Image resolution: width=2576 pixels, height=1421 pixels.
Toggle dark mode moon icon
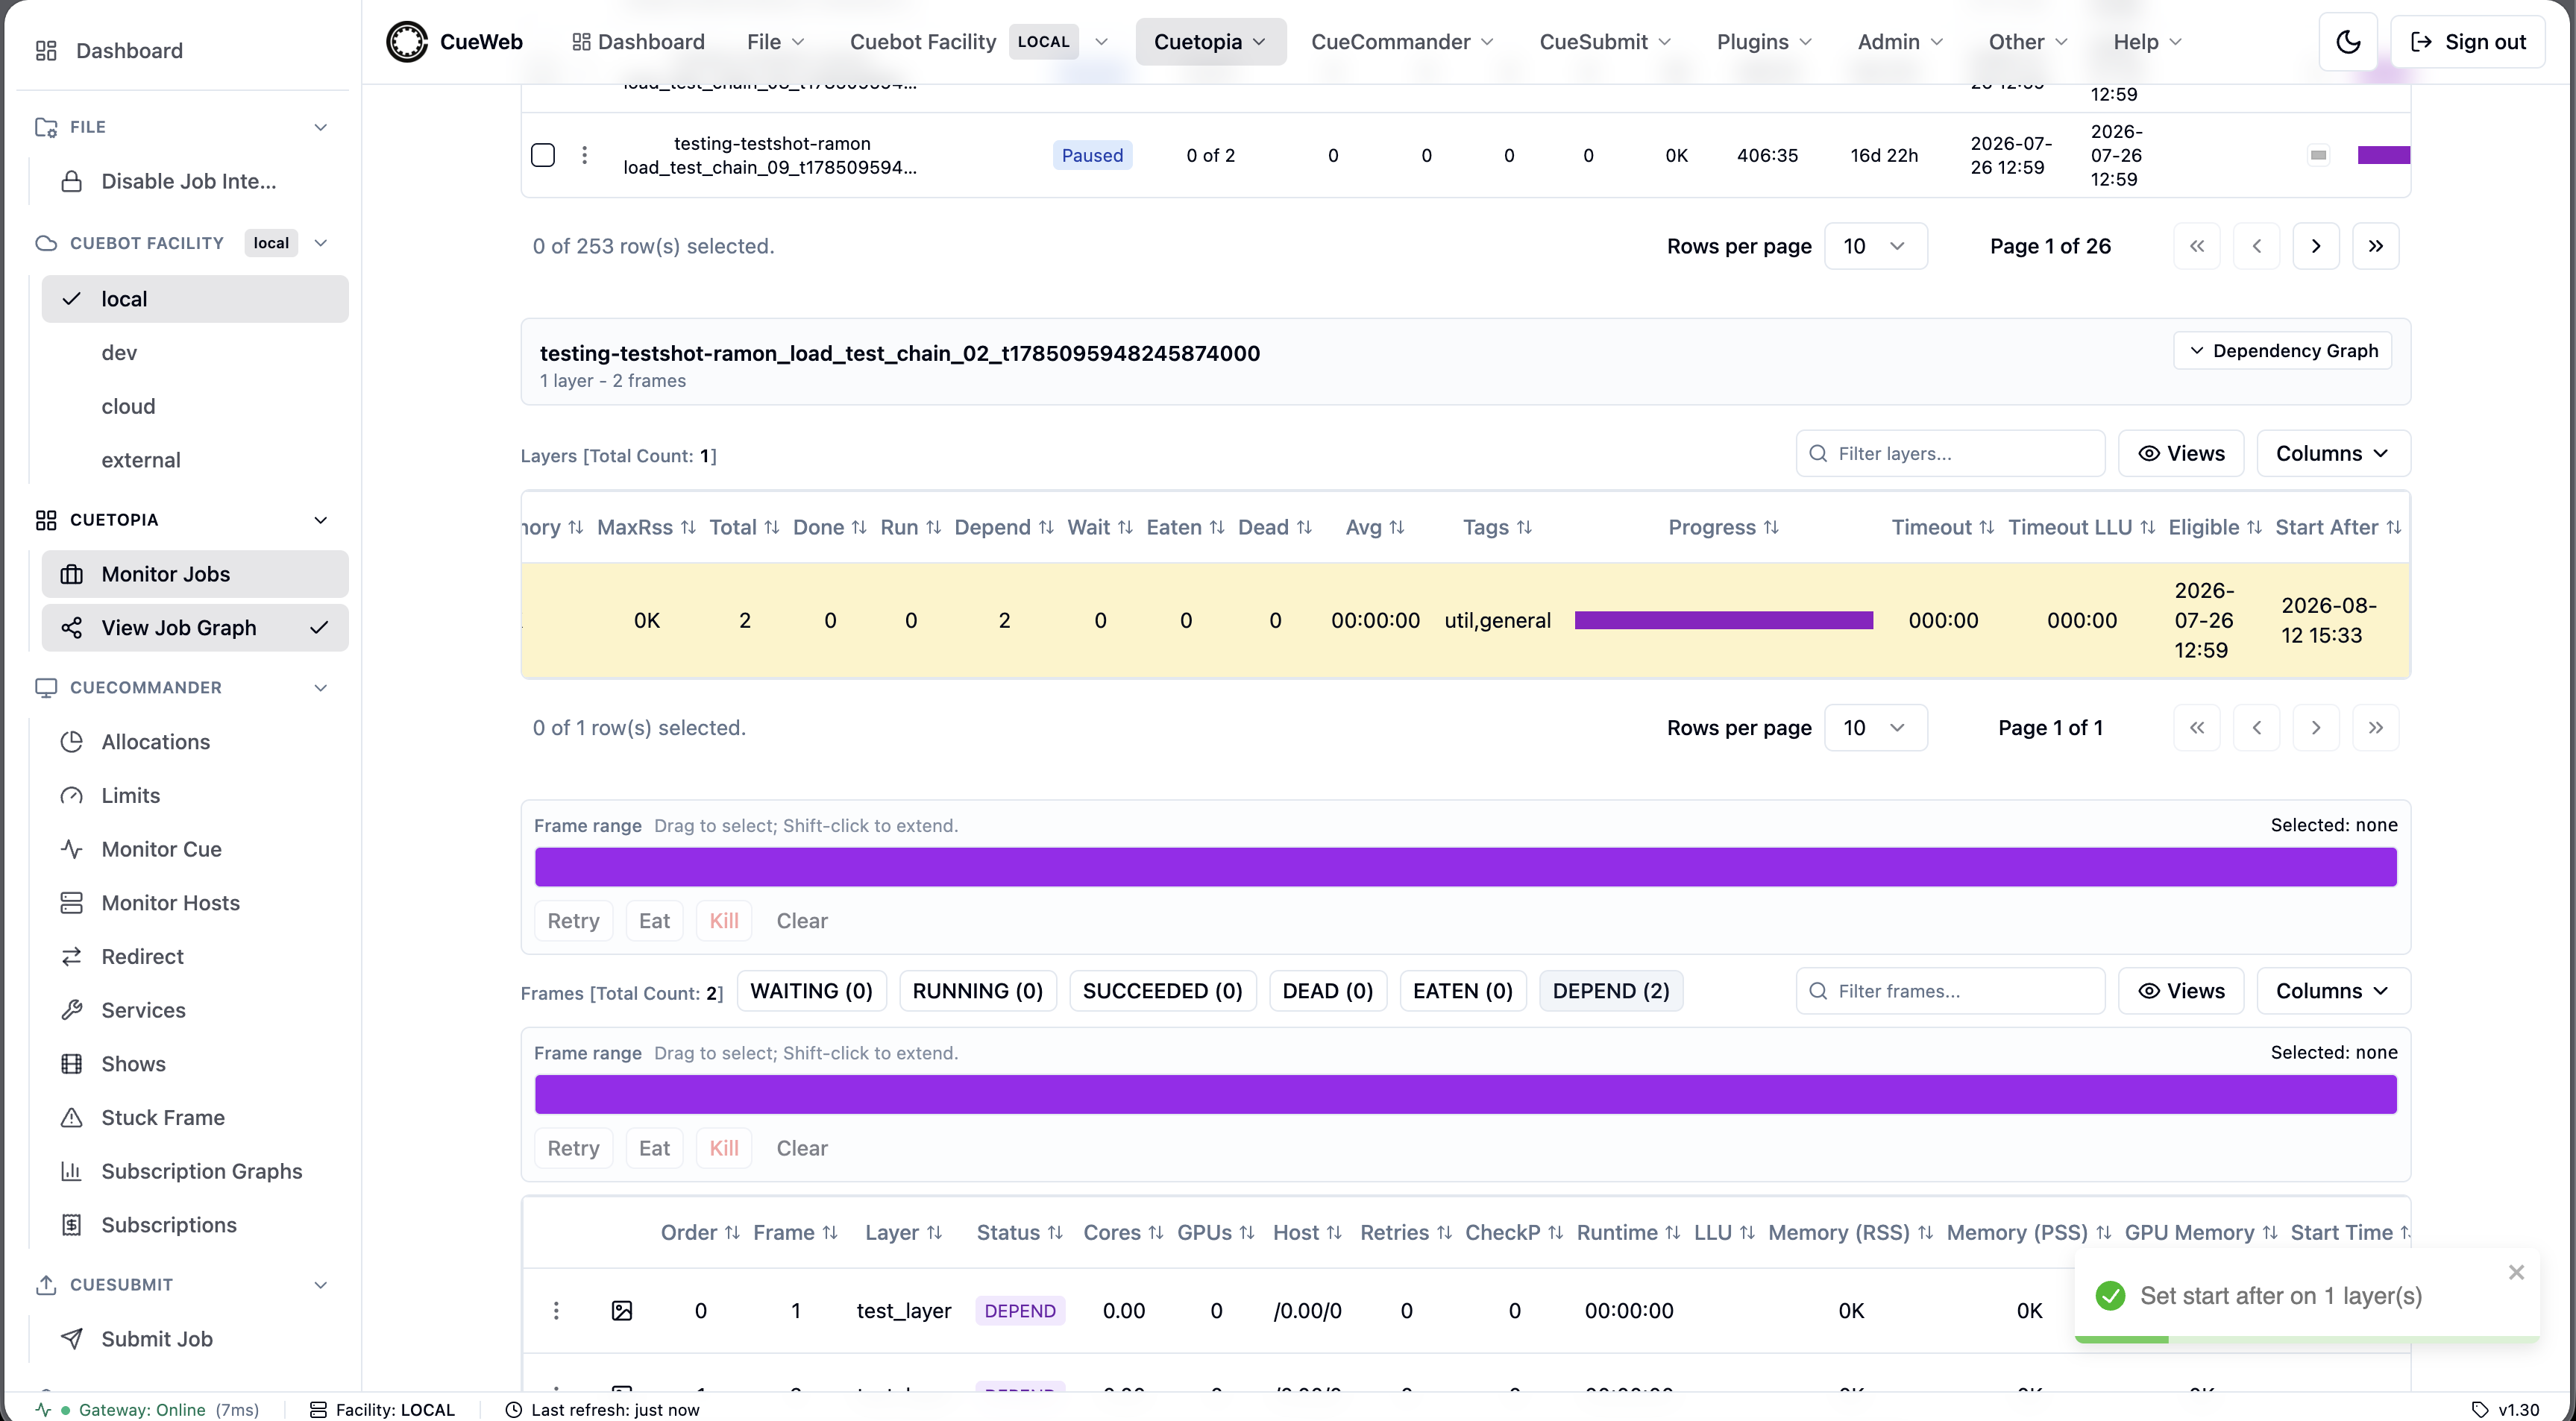[x=2348, y=42]
